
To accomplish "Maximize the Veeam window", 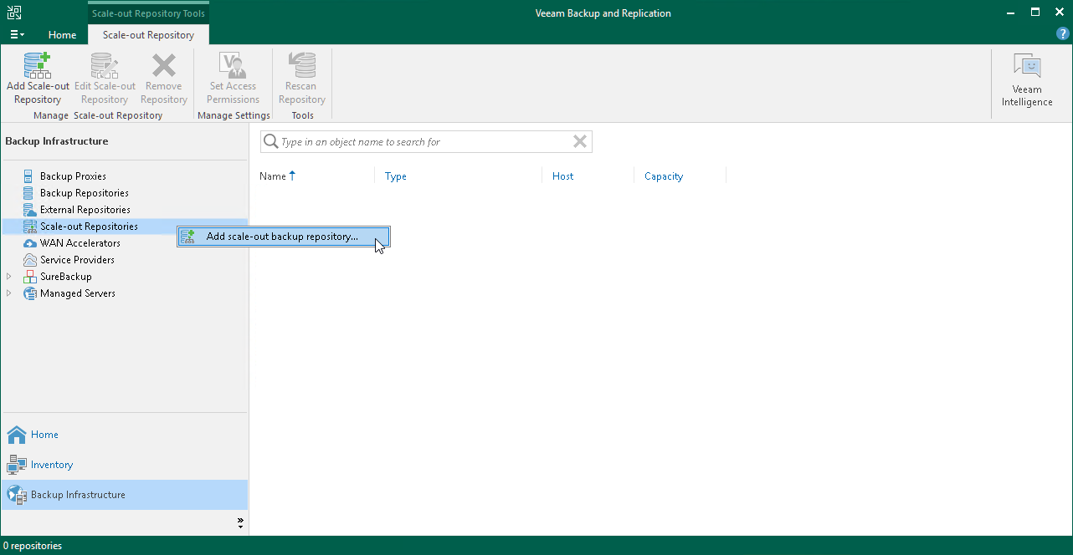I will click(x=1035, y=13).
